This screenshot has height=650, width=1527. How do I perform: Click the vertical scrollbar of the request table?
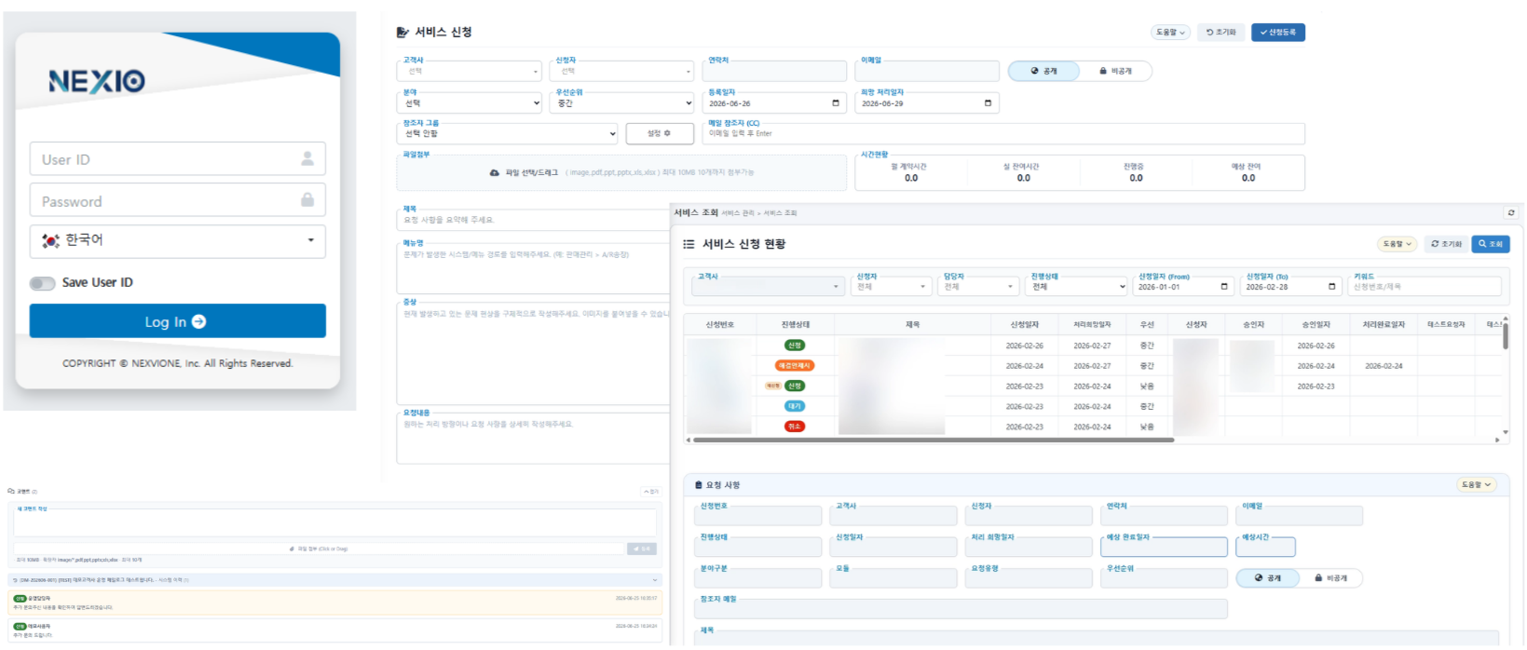(1506, 335)
